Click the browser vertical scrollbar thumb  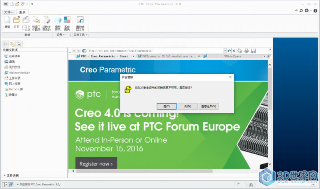270,89
